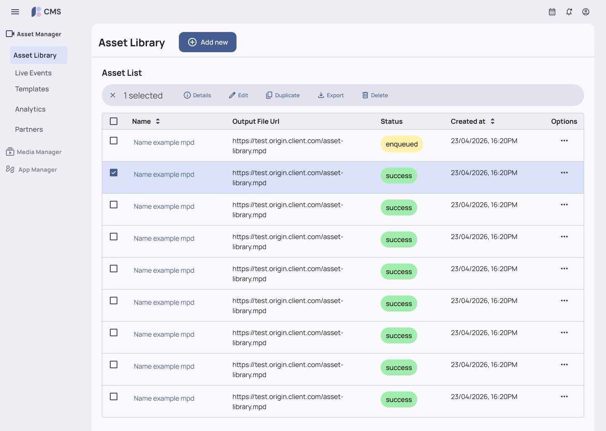The height and width of the screenshot is (431, 606).
Task: Select Asset Library in sidebar
Action: tap(39, 55)
